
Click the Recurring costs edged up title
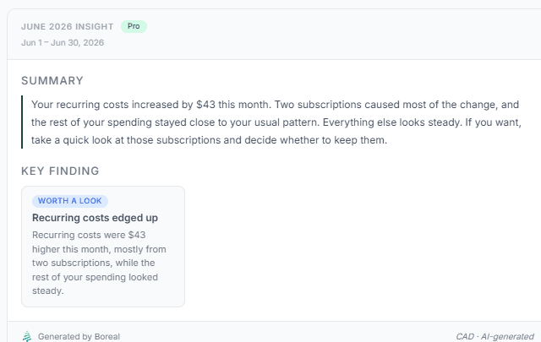click(x=96, y=218)
